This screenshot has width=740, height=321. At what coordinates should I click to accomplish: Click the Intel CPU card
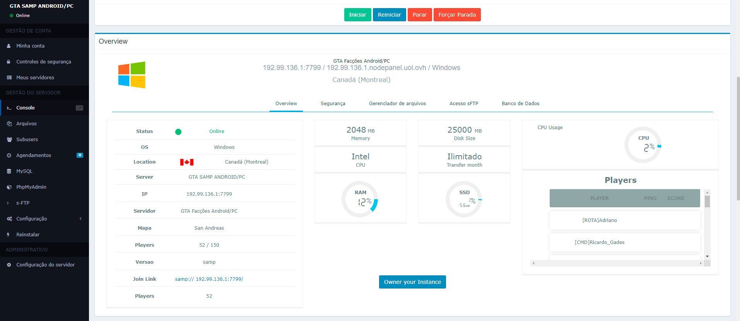pyautogui.click(x=361, y=160)
